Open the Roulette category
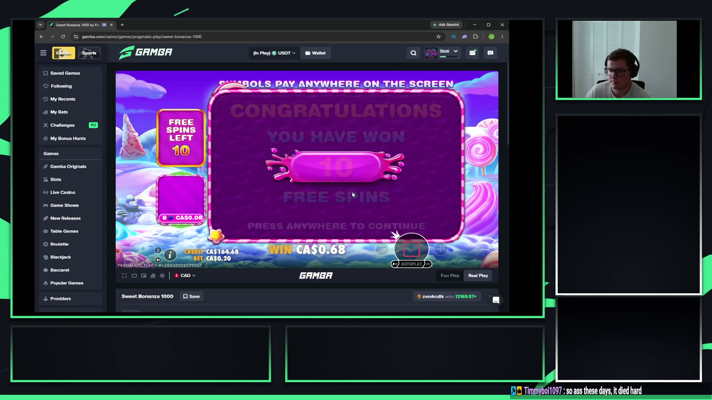 coord(70,244)
